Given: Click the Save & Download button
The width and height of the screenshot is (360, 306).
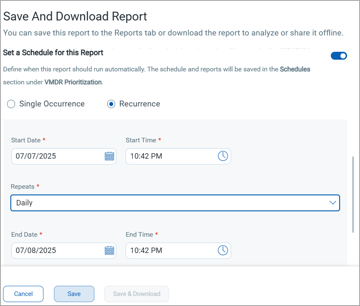Looking at the screenshot, I should click(136, 294).
